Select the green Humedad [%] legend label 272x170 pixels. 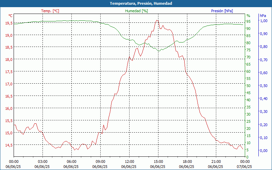click(136, 11)
